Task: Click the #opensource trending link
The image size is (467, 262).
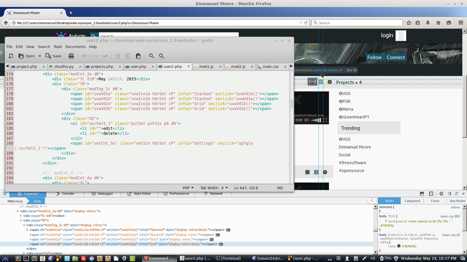Action: pos(351,171)
